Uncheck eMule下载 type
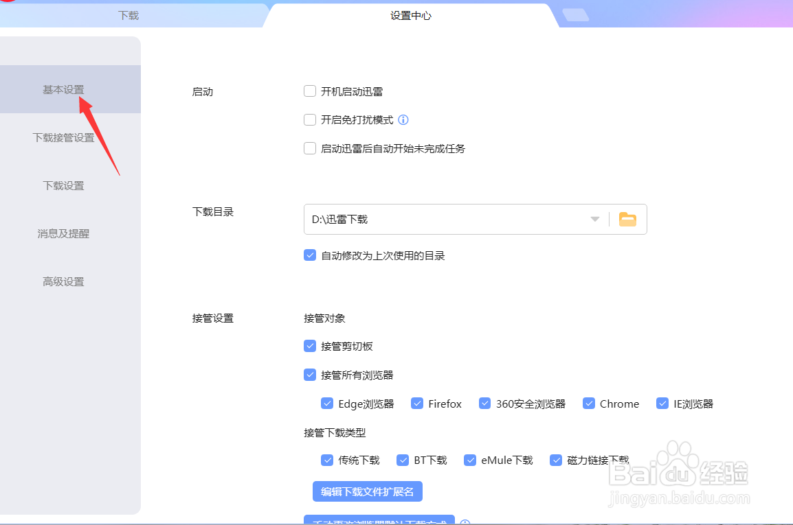Image resolution: width=793 pixels, height=525 pixels. 470,460
